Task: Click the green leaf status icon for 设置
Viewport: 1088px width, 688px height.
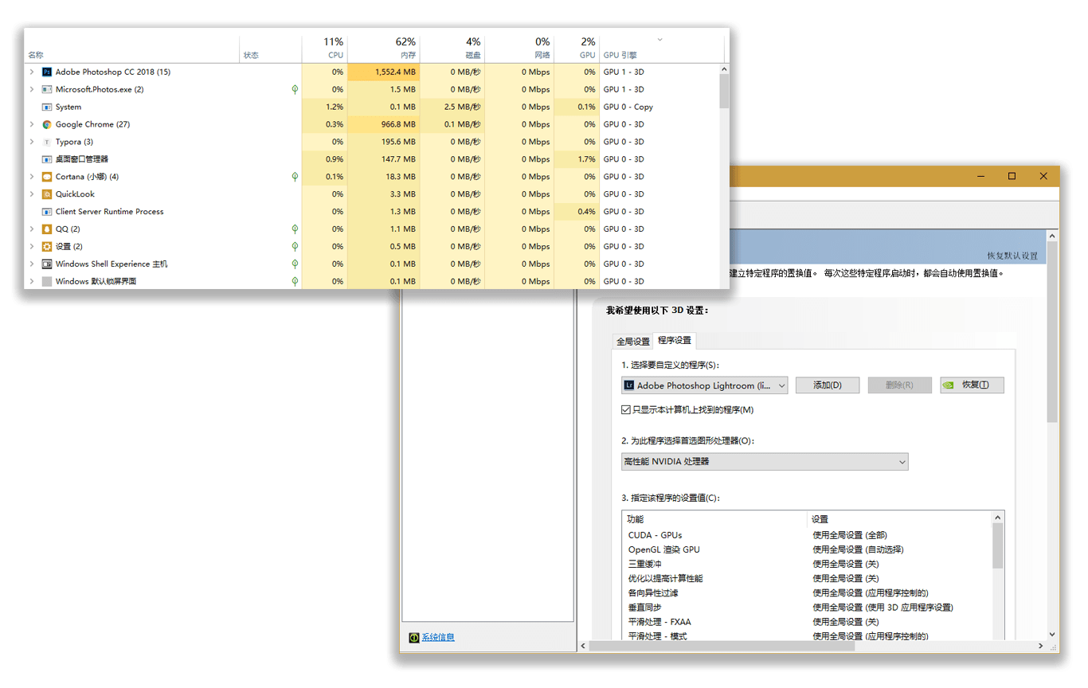Action: pos(295,247)
